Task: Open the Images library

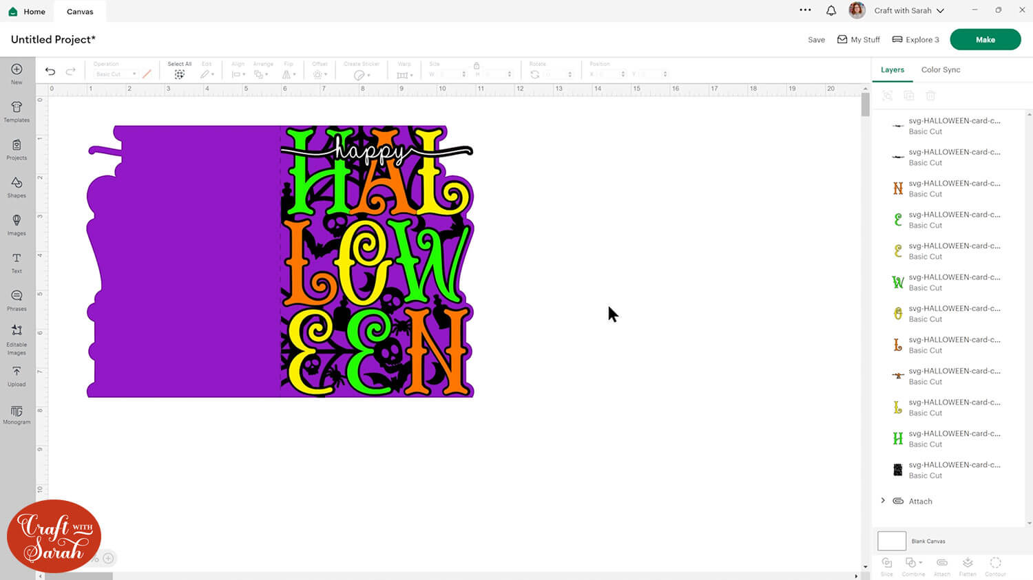Action: (17, 224)
